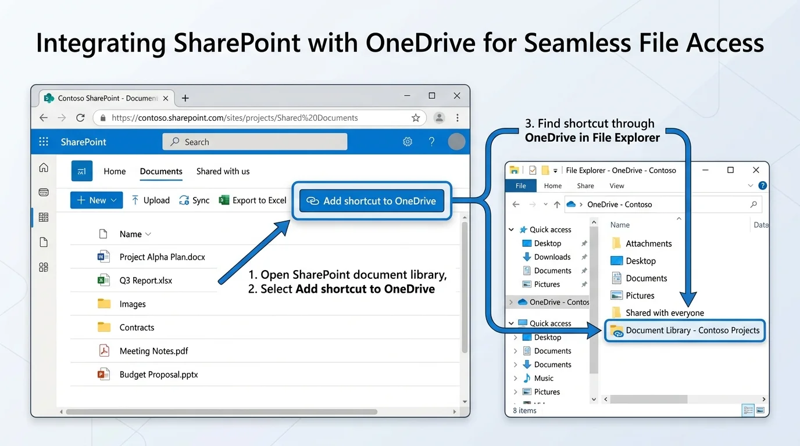Go up one level in File Explorer

point(557,204)
